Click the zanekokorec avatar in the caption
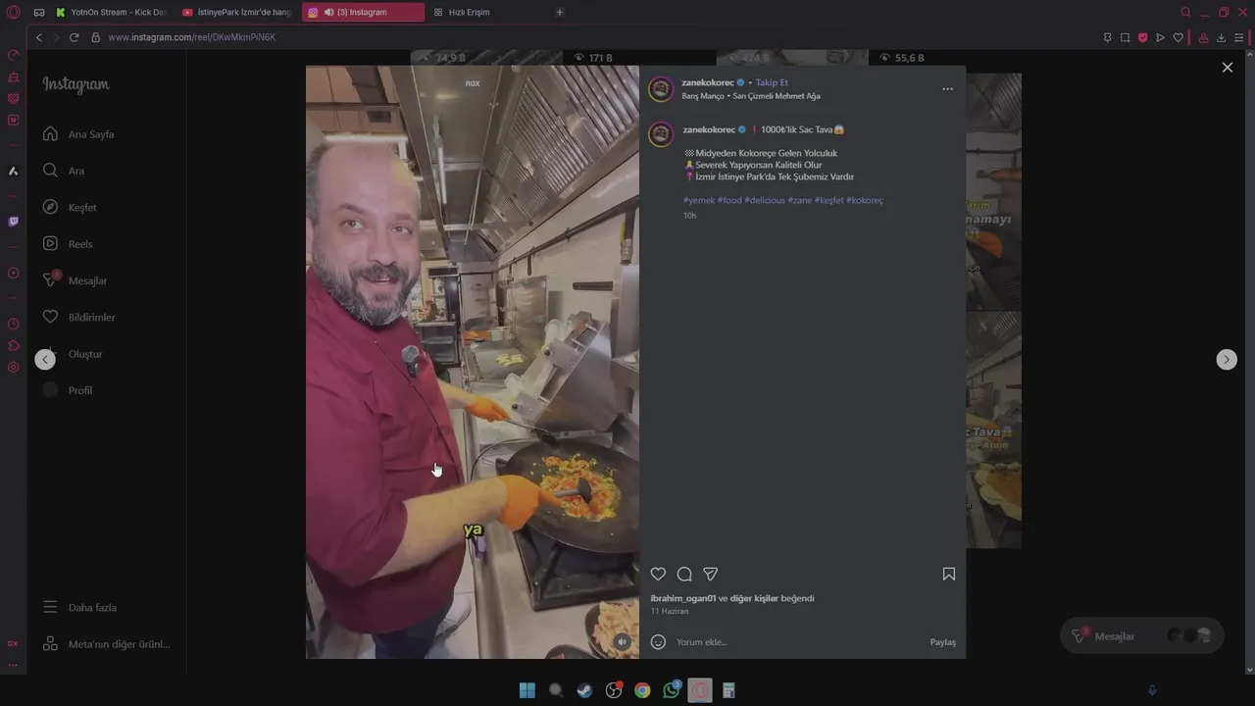Screen dimensions: 1255x706 [x=661, y=134]
